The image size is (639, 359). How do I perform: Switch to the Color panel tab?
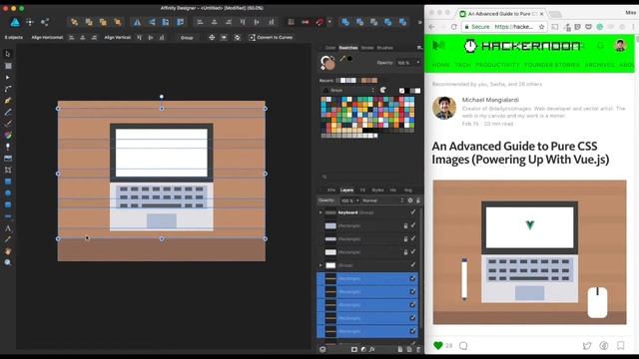click(x=330, y=48)
